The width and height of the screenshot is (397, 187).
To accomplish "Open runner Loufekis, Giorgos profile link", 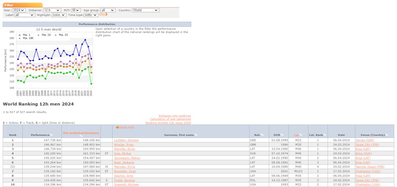I will (126, 140).
